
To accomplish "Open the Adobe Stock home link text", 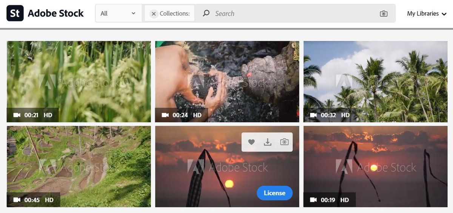I will click(55, 13).
